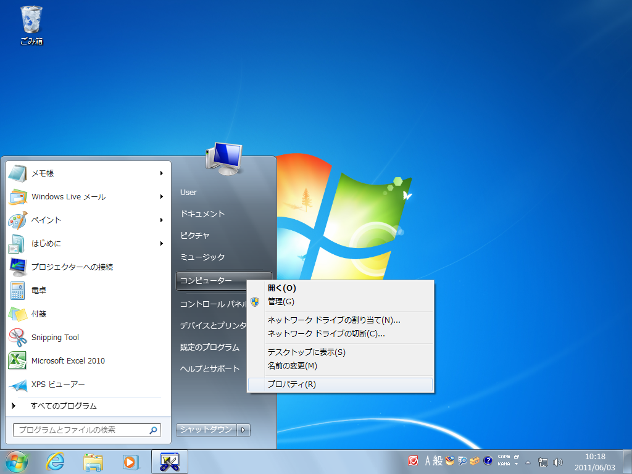Open the IME pad icon
Image resolution: width=632 pixels, height=474 pixels.
[450, 460]
